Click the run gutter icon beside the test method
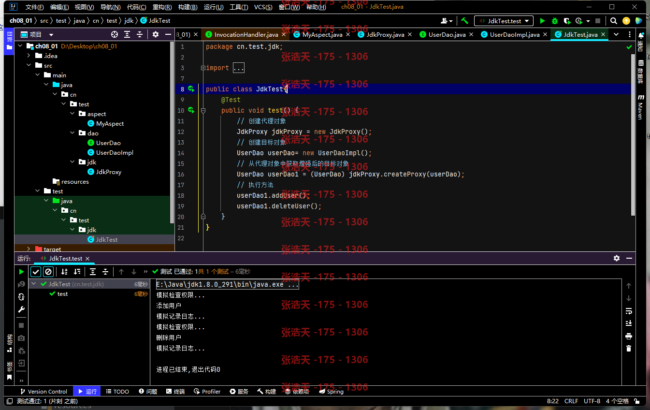 click(x=191, y=110)
